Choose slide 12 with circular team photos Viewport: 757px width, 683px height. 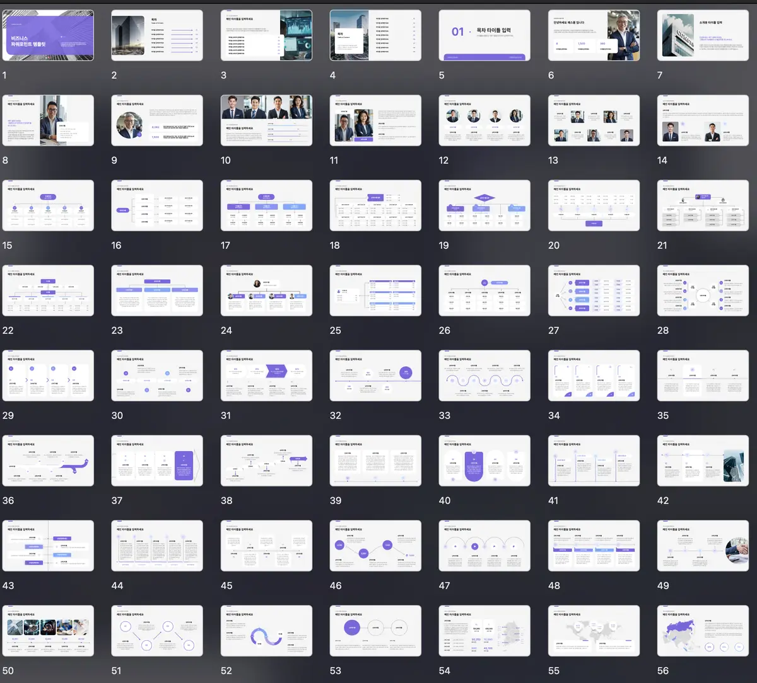[484, 120]
